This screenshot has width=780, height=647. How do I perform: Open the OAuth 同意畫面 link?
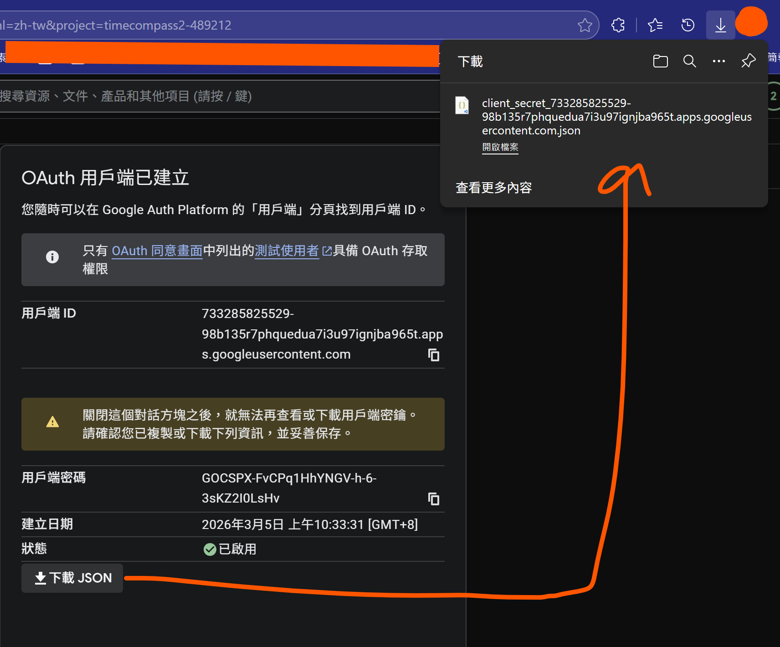157,251
